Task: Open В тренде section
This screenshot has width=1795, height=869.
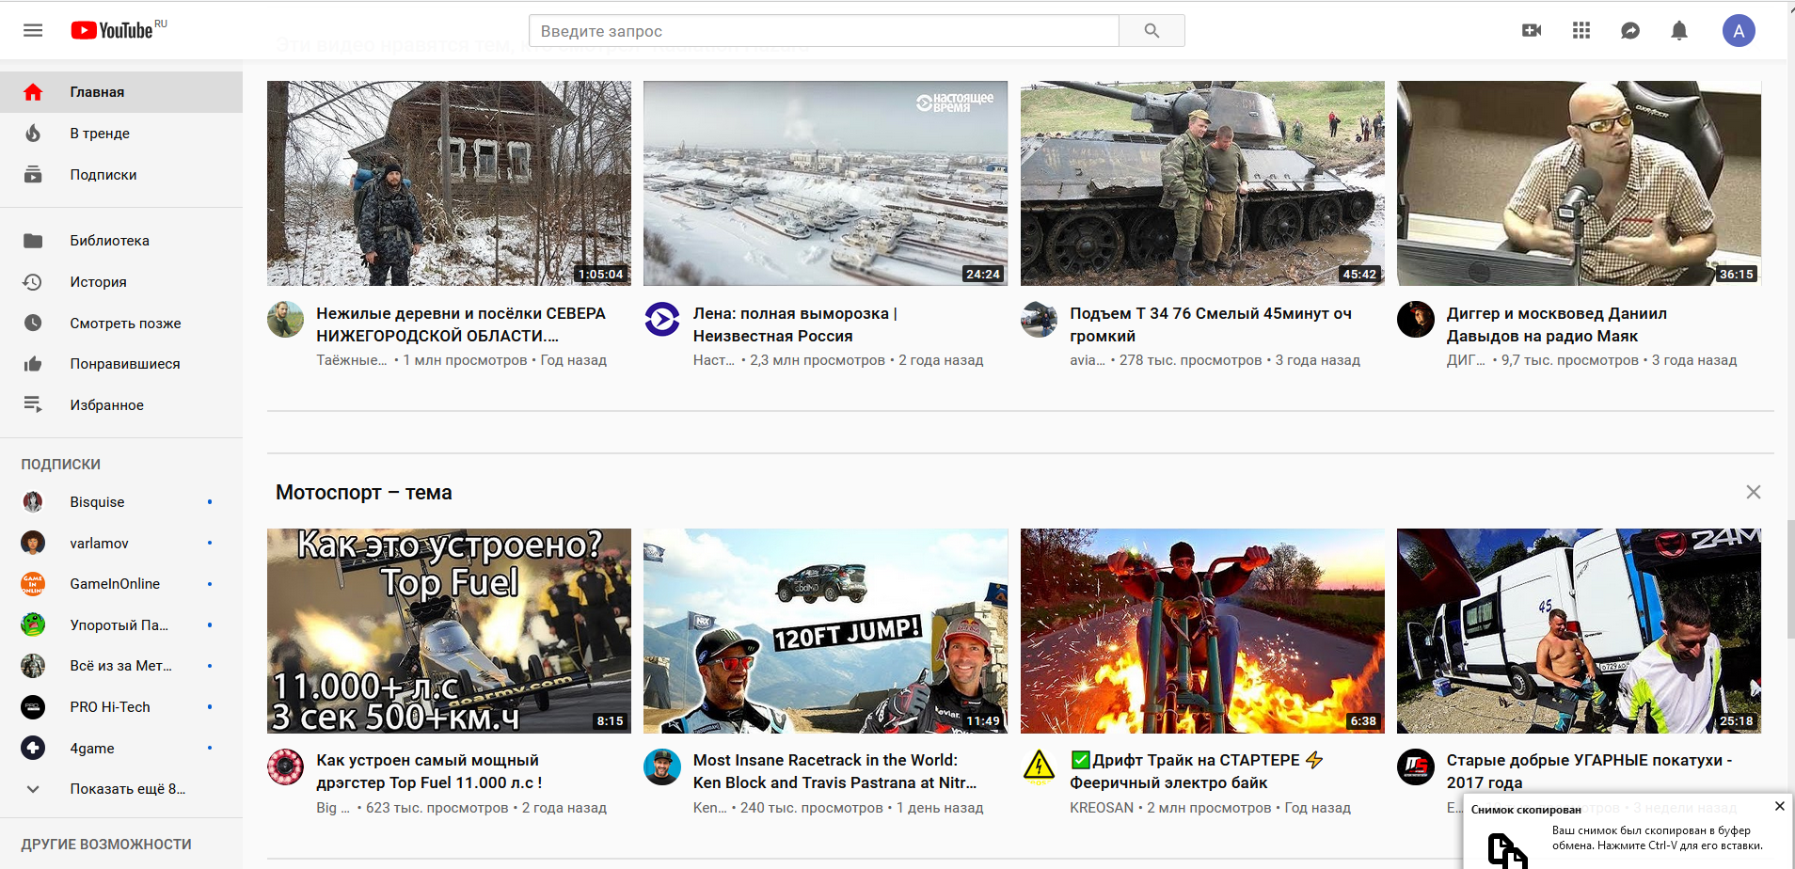Action: point(121,134)
